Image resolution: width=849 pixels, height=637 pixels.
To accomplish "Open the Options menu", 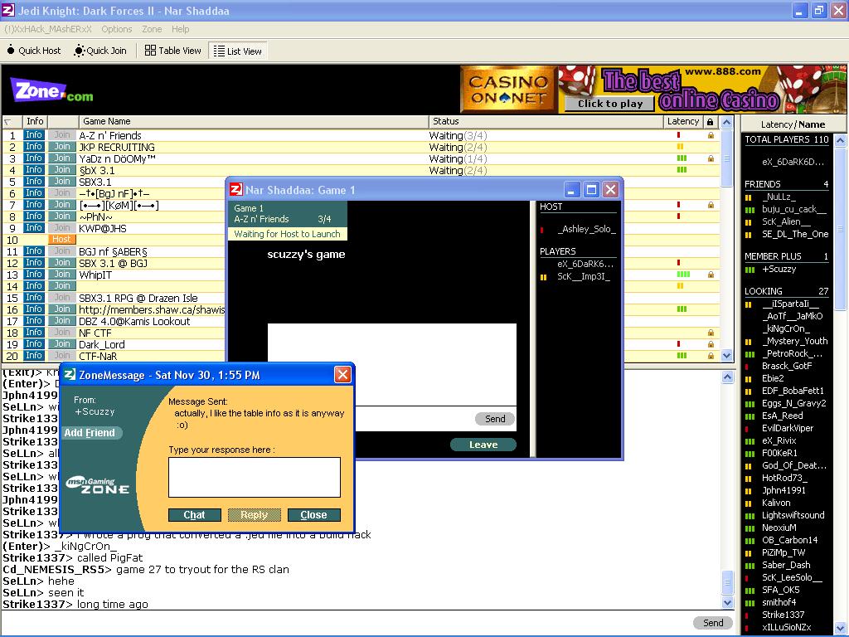I will 116,29.
